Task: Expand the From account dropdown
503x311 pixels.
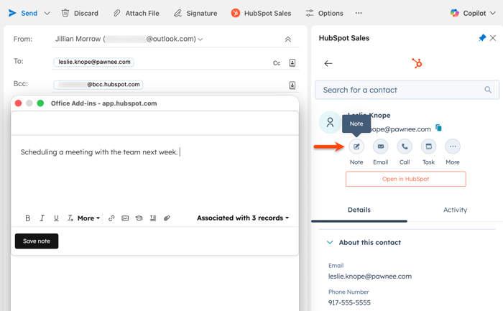Action: click(x=200, y=39)
